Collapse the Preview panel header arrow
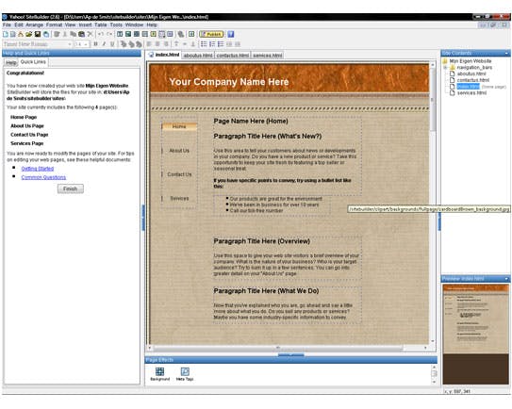Screen dimensions: 512x409 (506, 279)
